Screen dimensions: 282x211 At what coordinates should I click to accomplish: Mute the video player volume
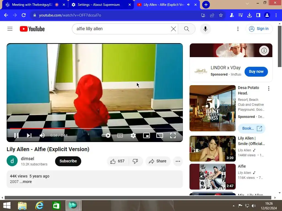tap(42, 135)
